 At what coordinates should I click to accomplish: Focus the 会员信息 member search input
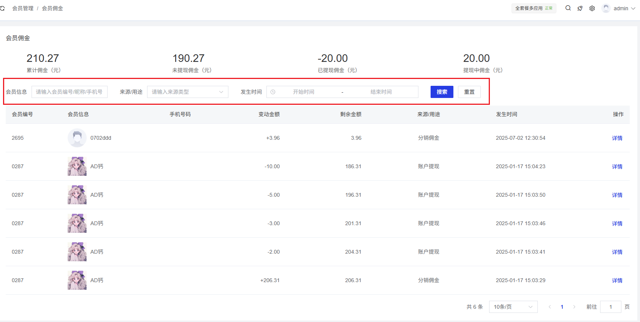click(x=69, y=92)
